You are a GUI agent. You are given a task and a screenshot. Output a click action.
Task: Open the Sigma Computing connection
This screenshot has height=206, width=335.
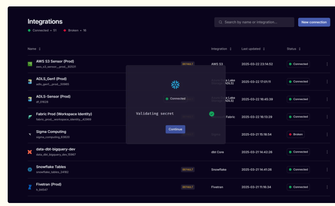(51, 132)
